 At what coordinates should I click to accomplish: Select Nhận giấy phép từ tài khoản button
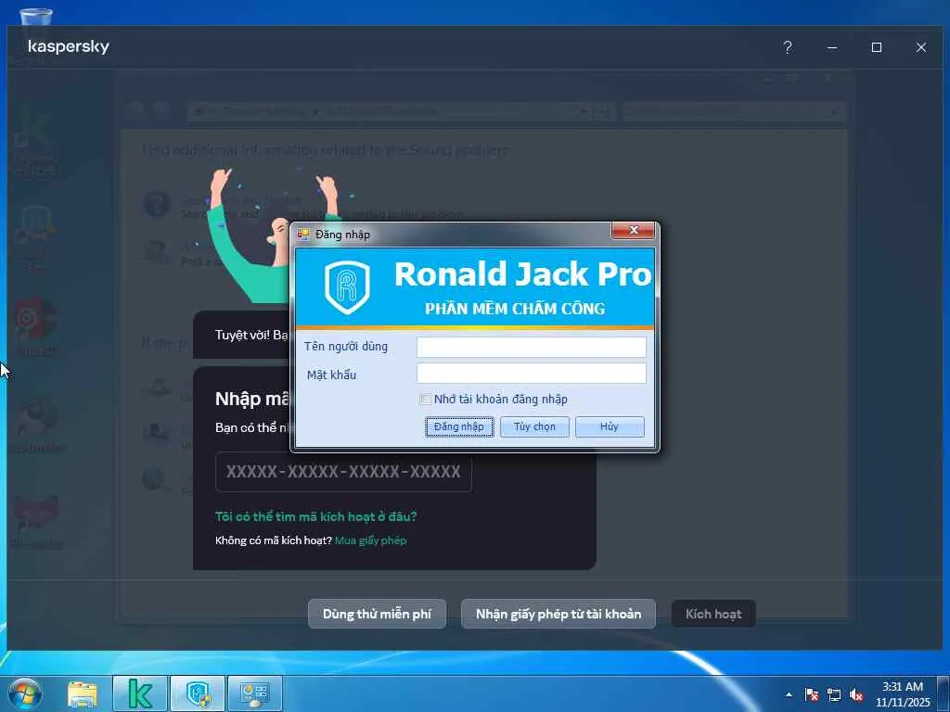pyautogui.click(x=558, y=614)
